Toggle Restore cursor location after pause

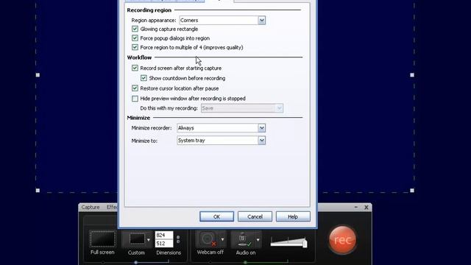point(135,88)
